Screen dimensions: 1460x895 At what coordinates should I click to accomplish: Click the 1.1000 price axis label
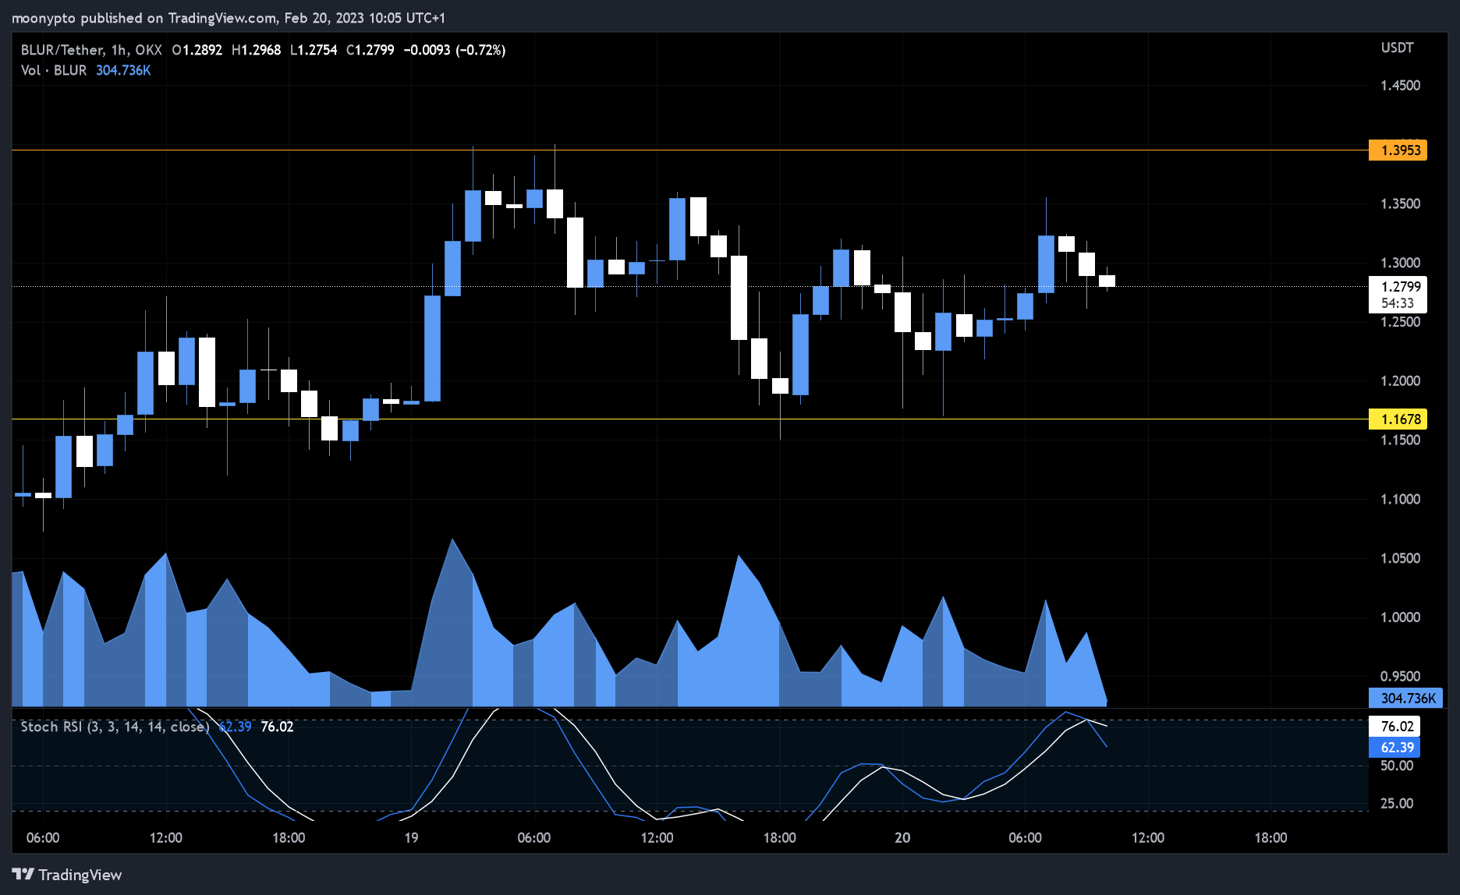pyautogui.click(x=1400, y=499)
